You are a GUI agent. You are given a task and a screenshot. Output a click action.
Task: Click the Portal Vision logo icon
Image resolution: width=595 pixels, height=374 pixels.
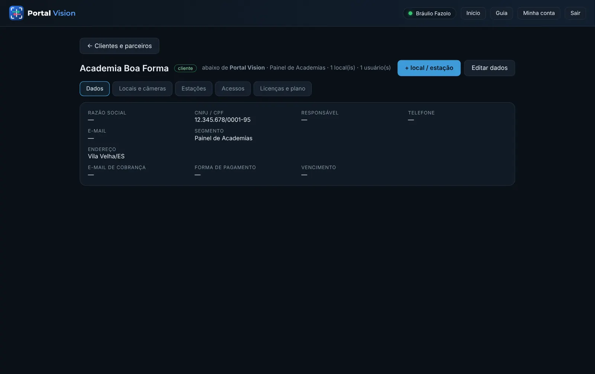tap(16, 13)
